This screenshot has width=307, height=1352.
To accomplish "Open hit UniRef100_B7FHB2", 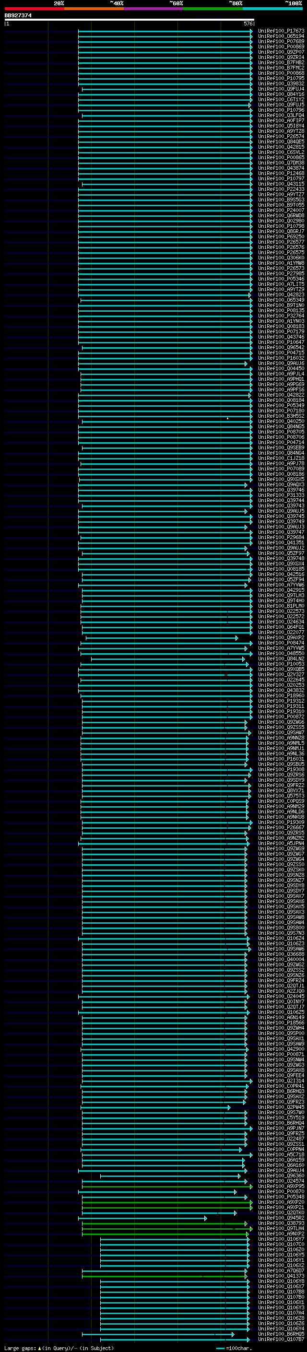I will click(x=281, y=62).
